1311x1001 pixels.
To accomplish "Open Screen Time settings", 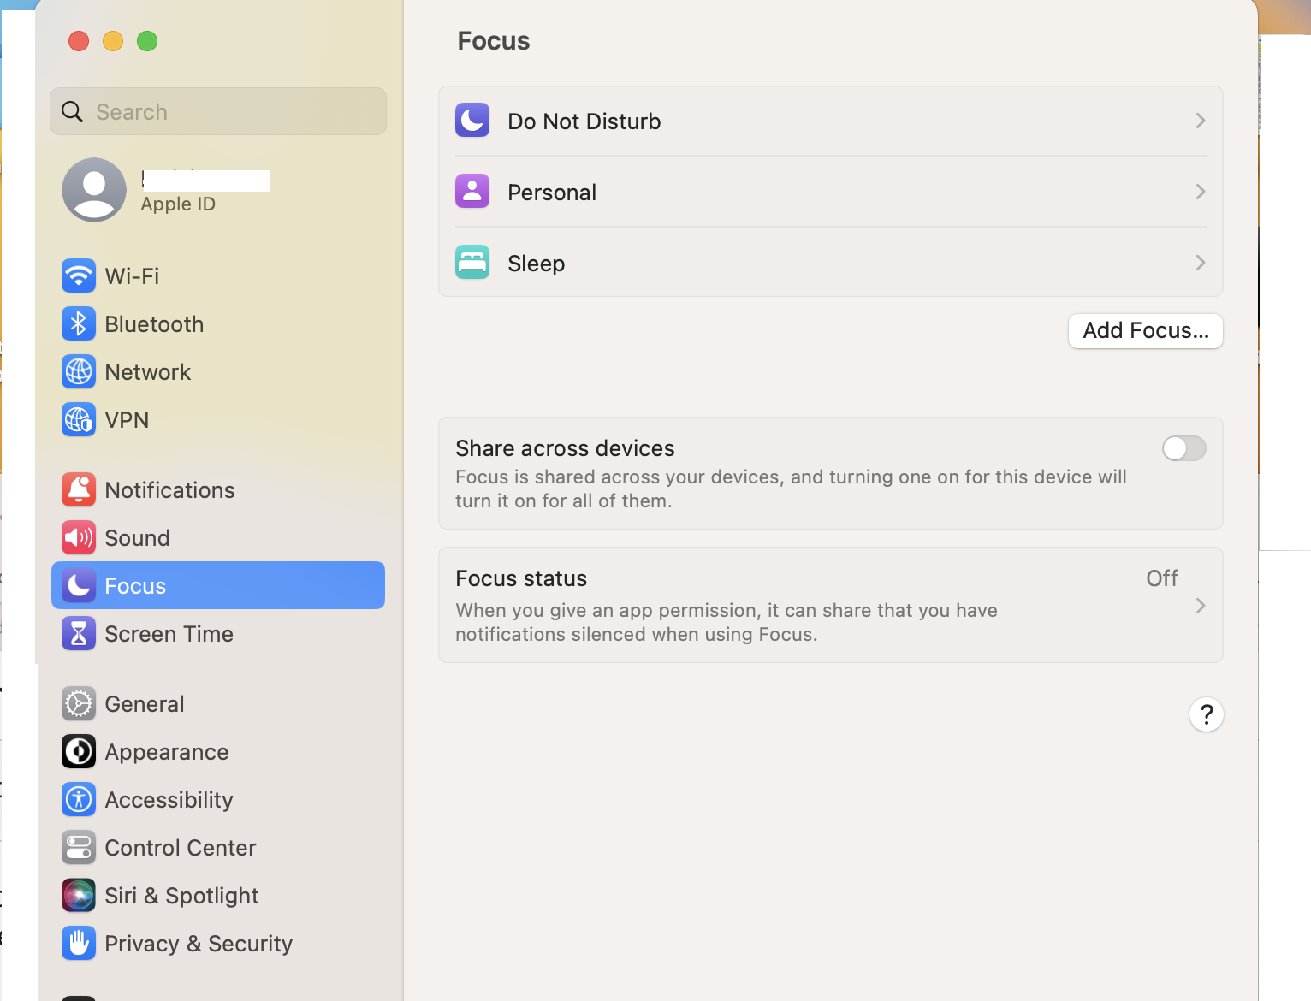I will point(218,633).
